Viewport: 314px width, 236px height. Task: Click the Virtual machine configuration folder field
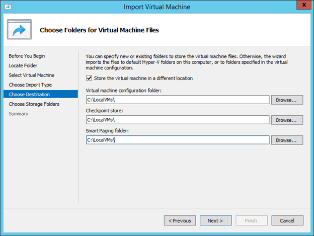pos(177,100)
